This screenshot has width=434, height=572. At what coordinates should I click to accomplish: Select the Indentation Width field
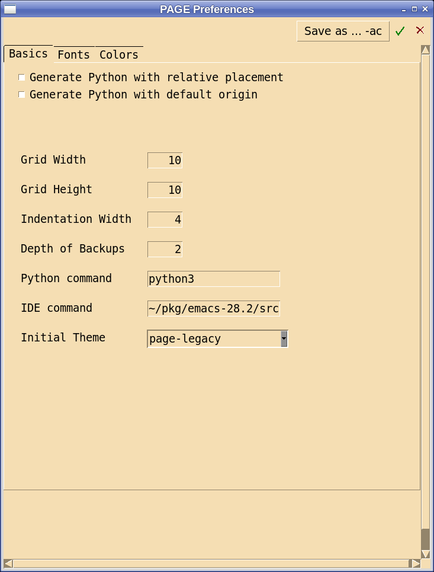(x=164, y=219)
